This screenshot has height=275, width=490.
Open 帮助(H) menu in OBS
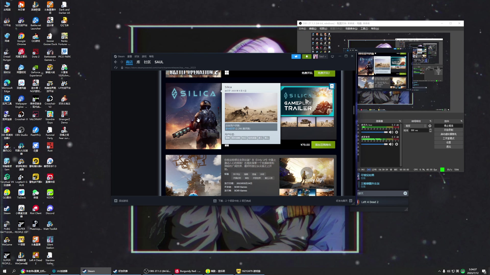pos(375,29)
